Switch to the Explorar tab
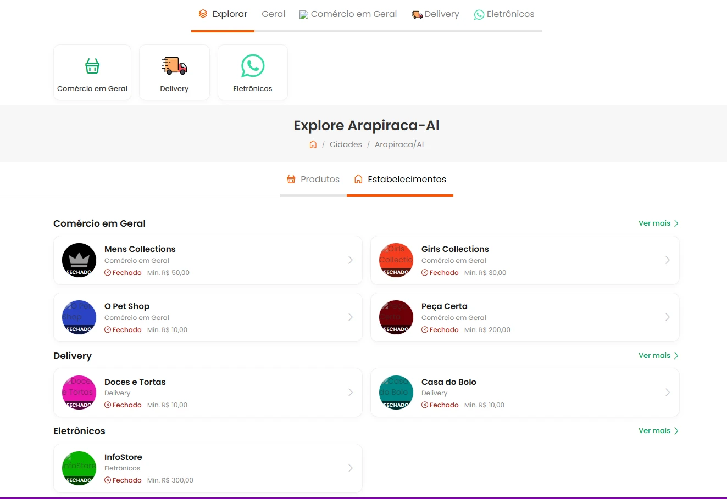The width and height of the screenshot is (727, 499). (x=223, y=15)
